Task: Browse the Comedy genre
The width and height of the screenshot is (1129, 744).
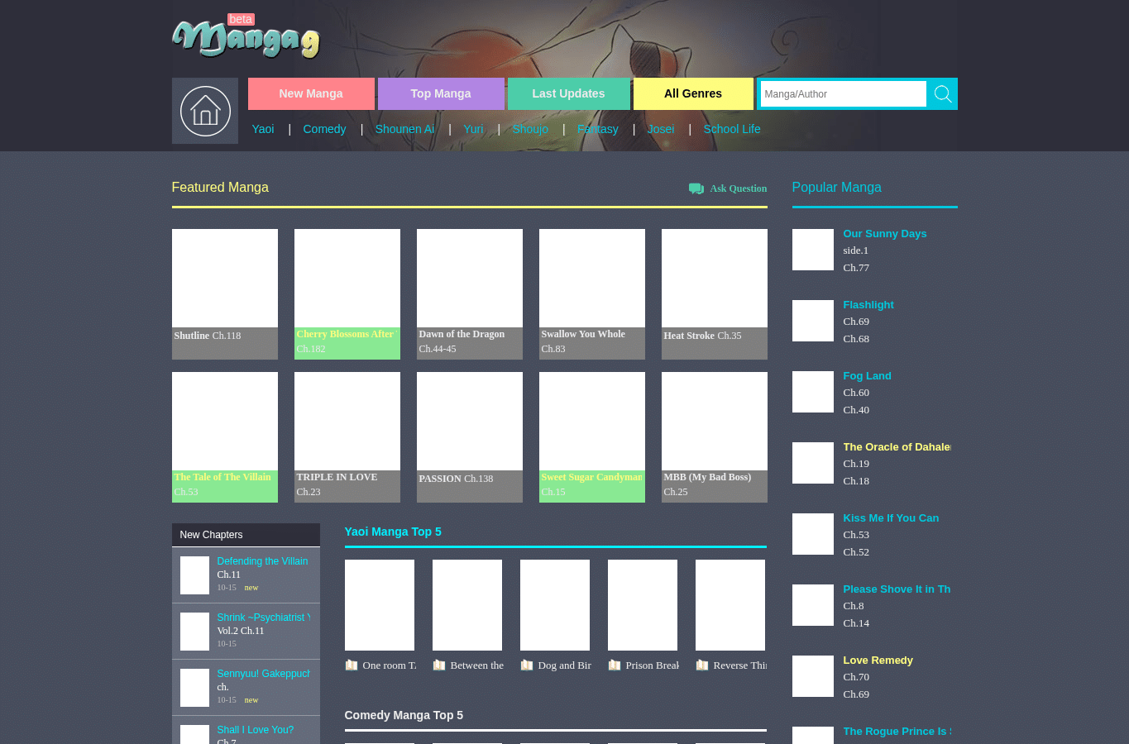Action: 324,129
